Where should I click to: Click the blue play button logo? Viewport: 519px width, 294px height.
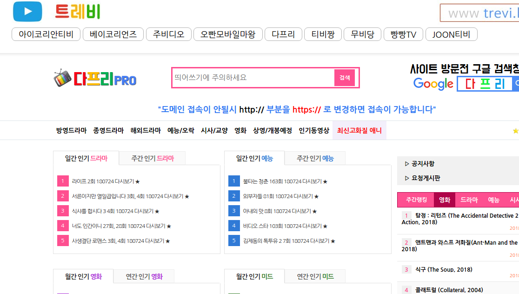27,12
